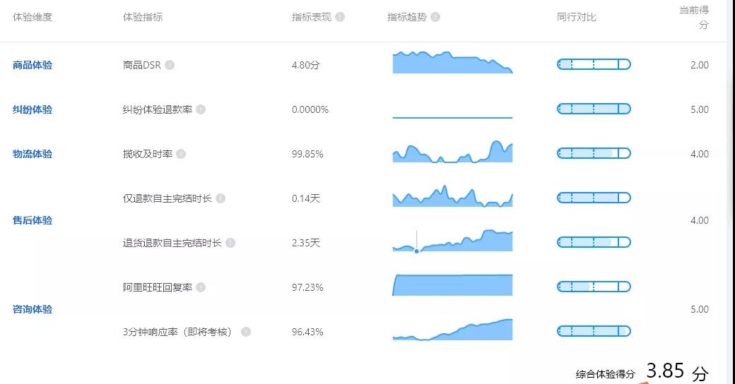Viewport: 735px width, 384px height.
Task: Click the 指标趋势 column header
Action: click(407, 18)
